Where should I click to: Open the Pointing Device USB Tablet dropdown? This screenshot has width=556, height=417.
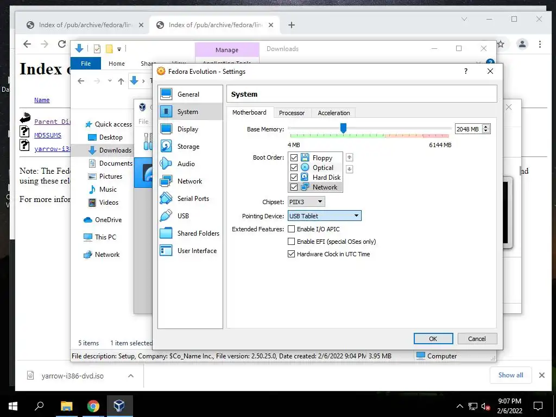click(325, 216)
